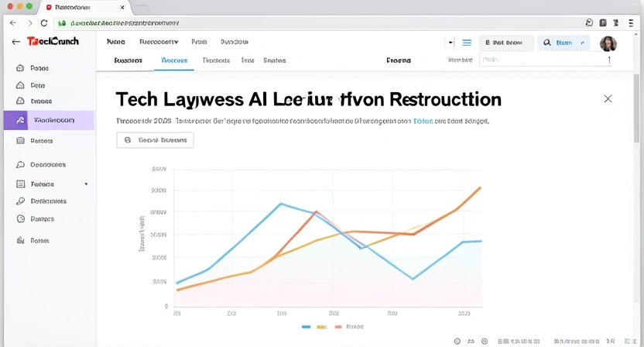Expand the sidebar item with the dropdown arrow
Viewport: 644px width, 347px height.
pyautogui.click(x=86, y=184)
